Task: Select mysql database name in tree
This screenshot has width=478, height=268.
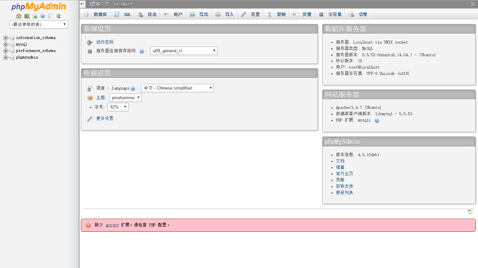Action: (21, 44)
